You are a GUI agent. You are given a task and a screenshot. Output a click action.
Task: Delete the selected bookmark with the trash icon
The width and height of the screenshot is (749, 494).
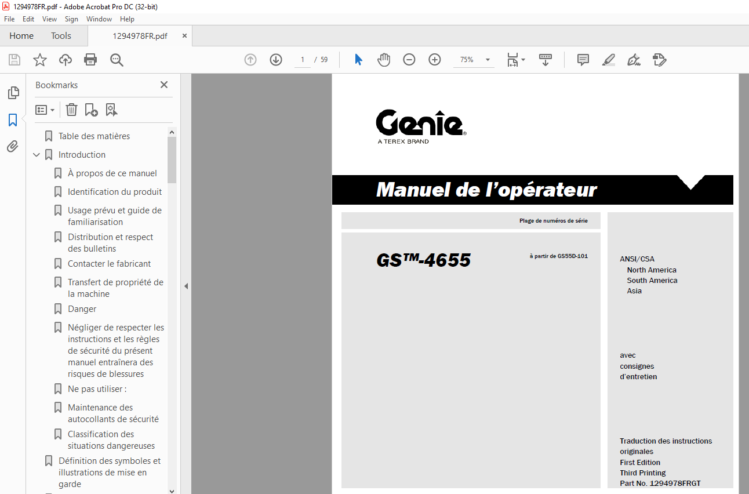pyautogui.click(x=71, y=110)
